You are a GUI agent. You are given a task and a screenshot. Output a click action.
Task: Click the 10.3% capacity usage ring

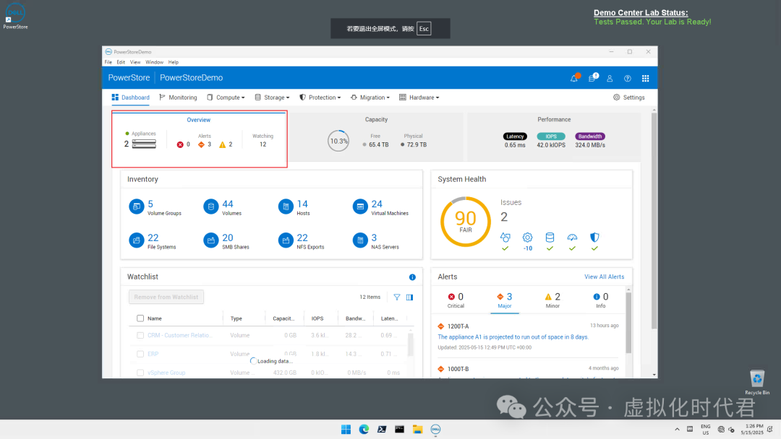(338, 142)
